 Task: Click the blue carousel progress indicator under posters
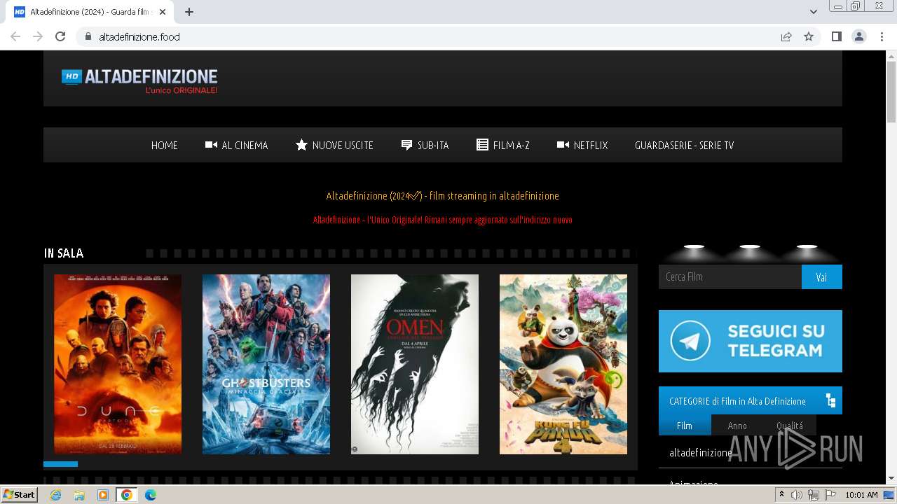60,464
